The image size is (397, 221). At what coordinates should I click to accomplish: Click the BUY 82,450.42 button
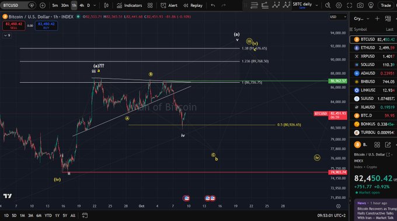46,26
